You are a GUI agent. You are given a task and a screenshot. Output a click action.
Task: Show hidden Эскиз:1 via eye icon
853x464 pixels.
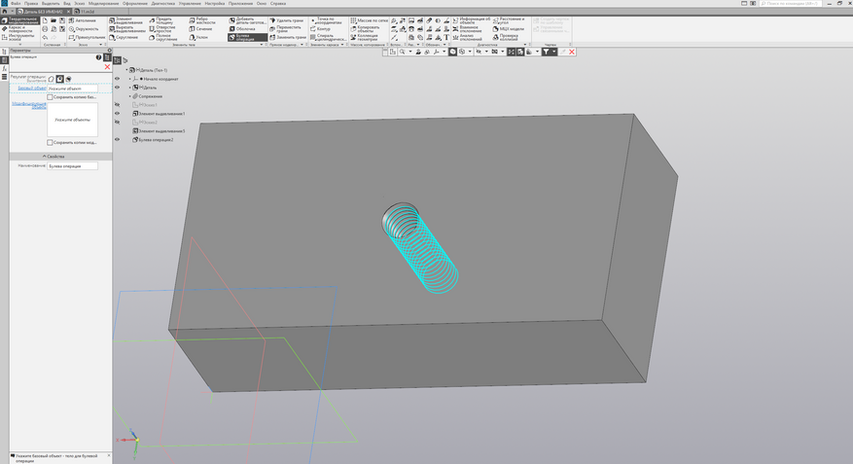click(117, 105)
